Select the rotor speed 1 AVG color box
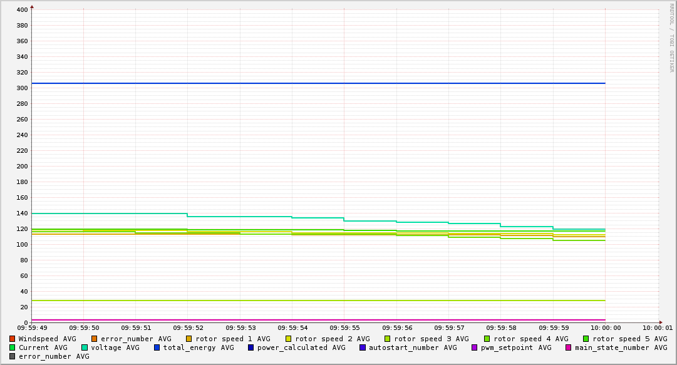Screen dimensions: 677x365 tap(189, 339)
